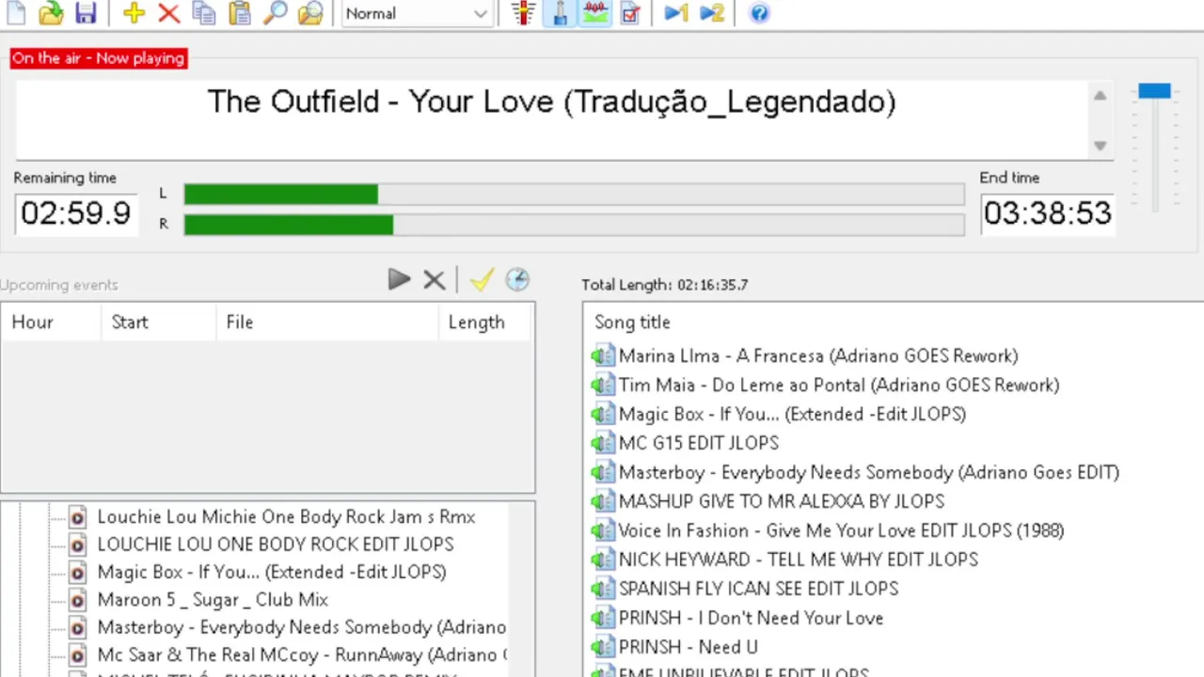Delete selected track with the red X icon
1204x677 pixels.
point(168,13)
